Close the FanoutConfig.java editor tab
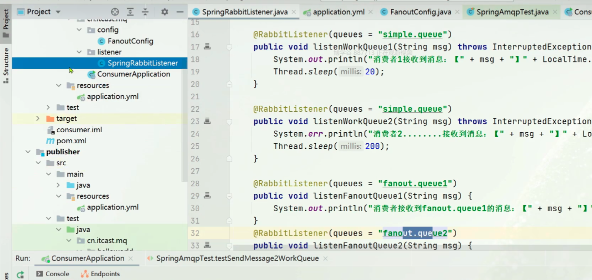Screen dimensions: 592x280 tap(457, 12)
